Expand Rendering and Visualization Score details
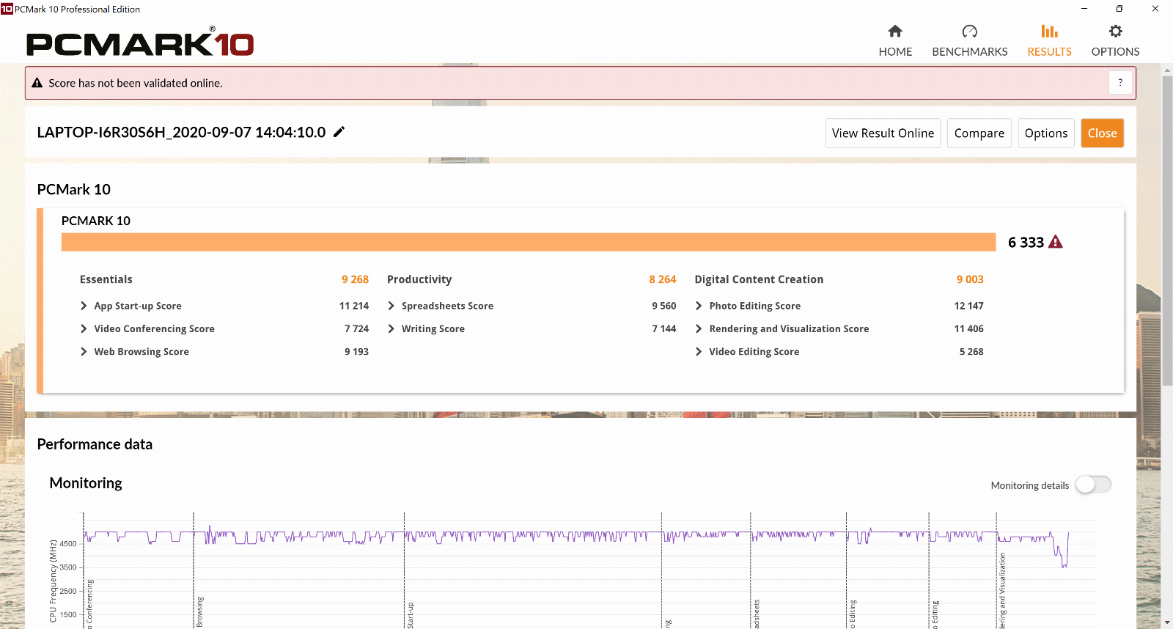1173x629 pixels. 699,328
